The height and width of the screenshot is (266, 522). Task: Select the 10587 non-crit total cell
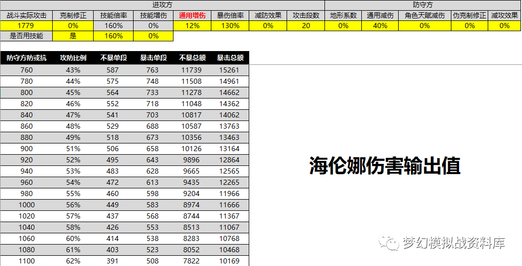tap(192, 126)
